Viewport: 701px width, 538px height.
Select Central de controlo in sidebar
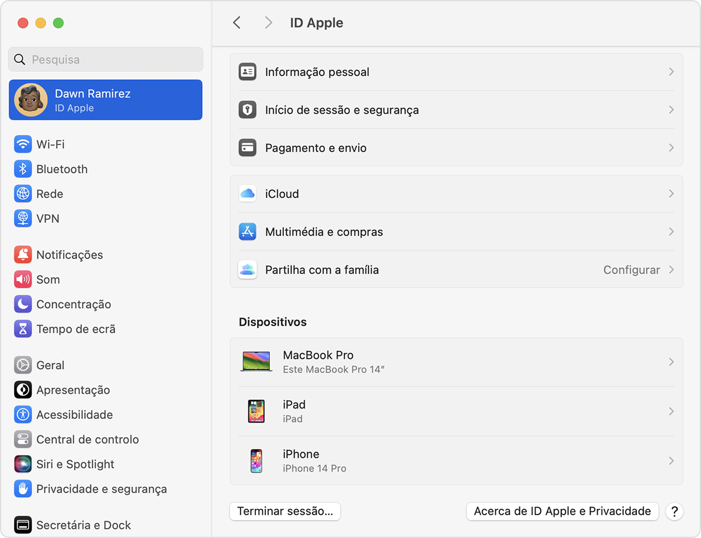coord(88,439)
